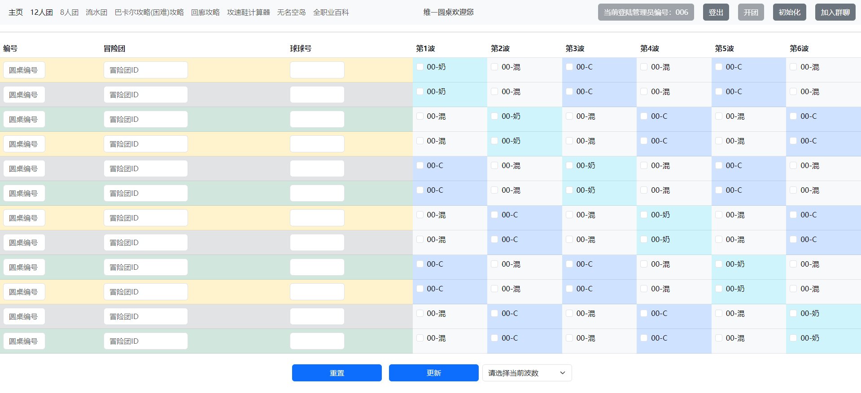This screenshot has width=861, height=393.
Task: Open the 攻速鞋计算器 tool
Action: click(249, 13)
